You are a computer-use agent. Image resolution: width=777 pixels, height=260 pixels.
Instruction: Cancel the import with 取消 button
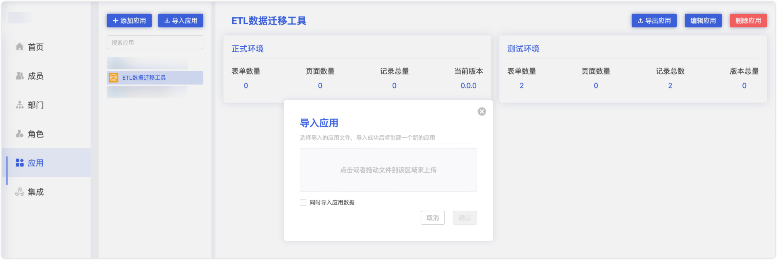click(432, 218)
